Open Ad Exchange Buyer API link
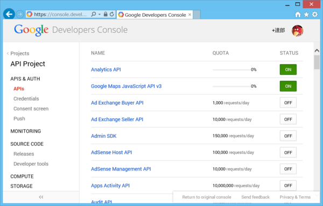Image resolution: width=323 pixels, height=206 pixels. coord(117,103)
